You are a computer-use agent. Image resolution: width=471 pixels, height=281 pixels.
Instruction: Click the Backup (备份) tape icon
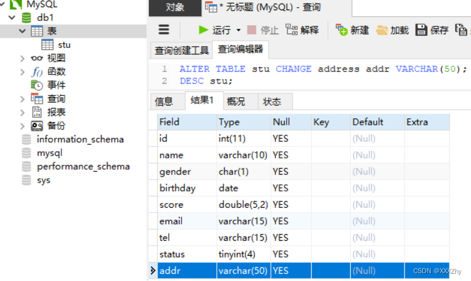point(37,126)
